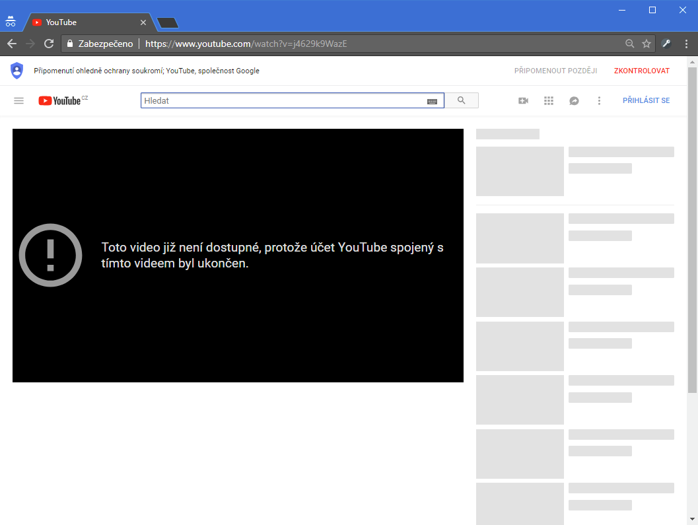
Task: Open YouTube apps grid icon
Action: 549,100
